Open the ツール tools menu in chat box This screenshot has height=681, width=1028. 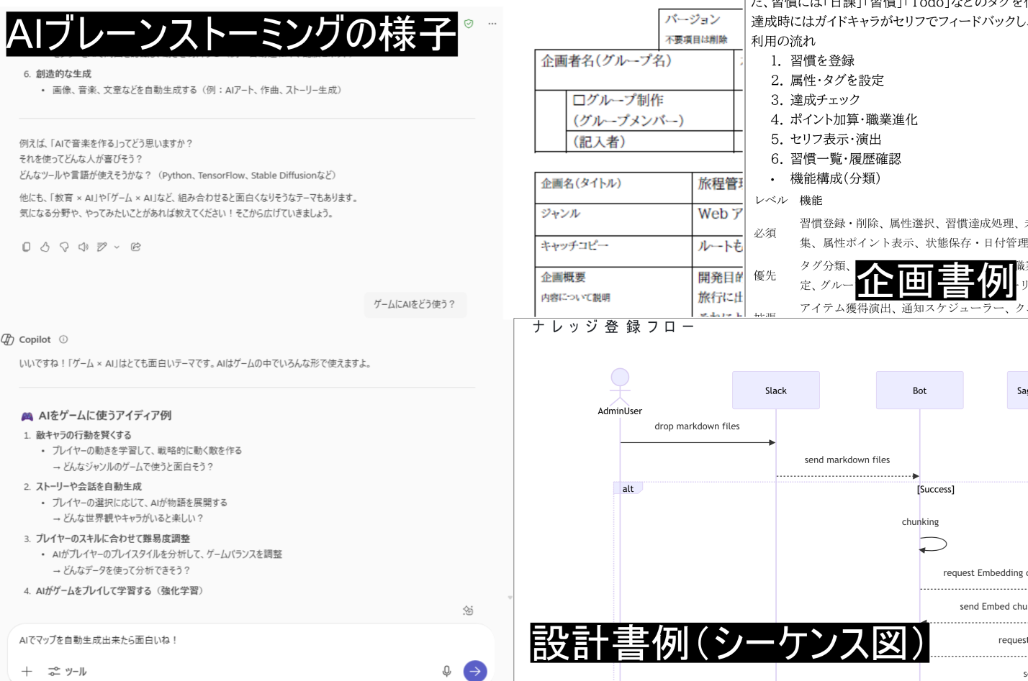click(x=67, y=671)
